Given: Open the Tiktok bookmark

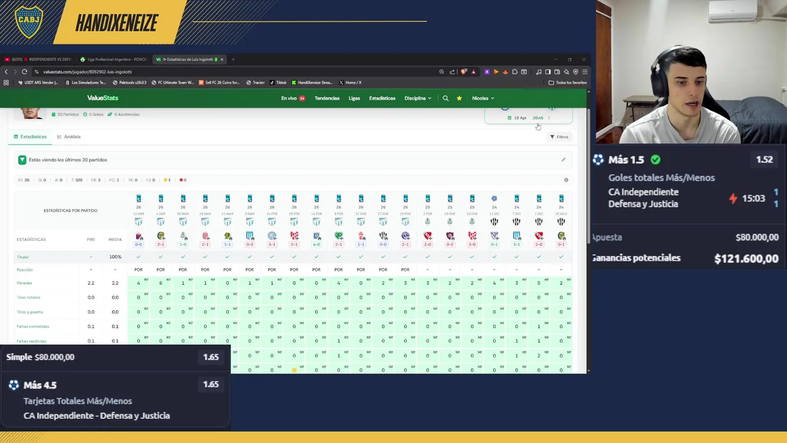Looking at the screenshot, I should 279,82.
